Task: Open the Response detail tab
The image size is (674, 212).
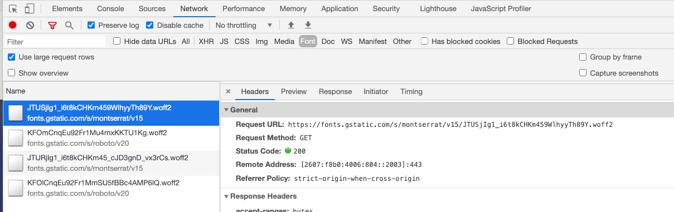Action: (x=335, y=91)
